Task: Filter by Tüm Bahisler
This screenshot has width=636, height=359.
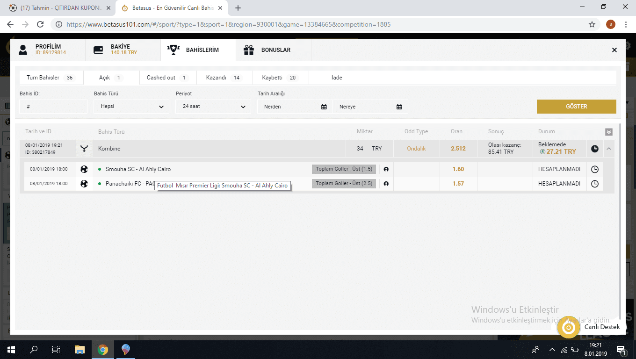Action: [x=51, y=78]
